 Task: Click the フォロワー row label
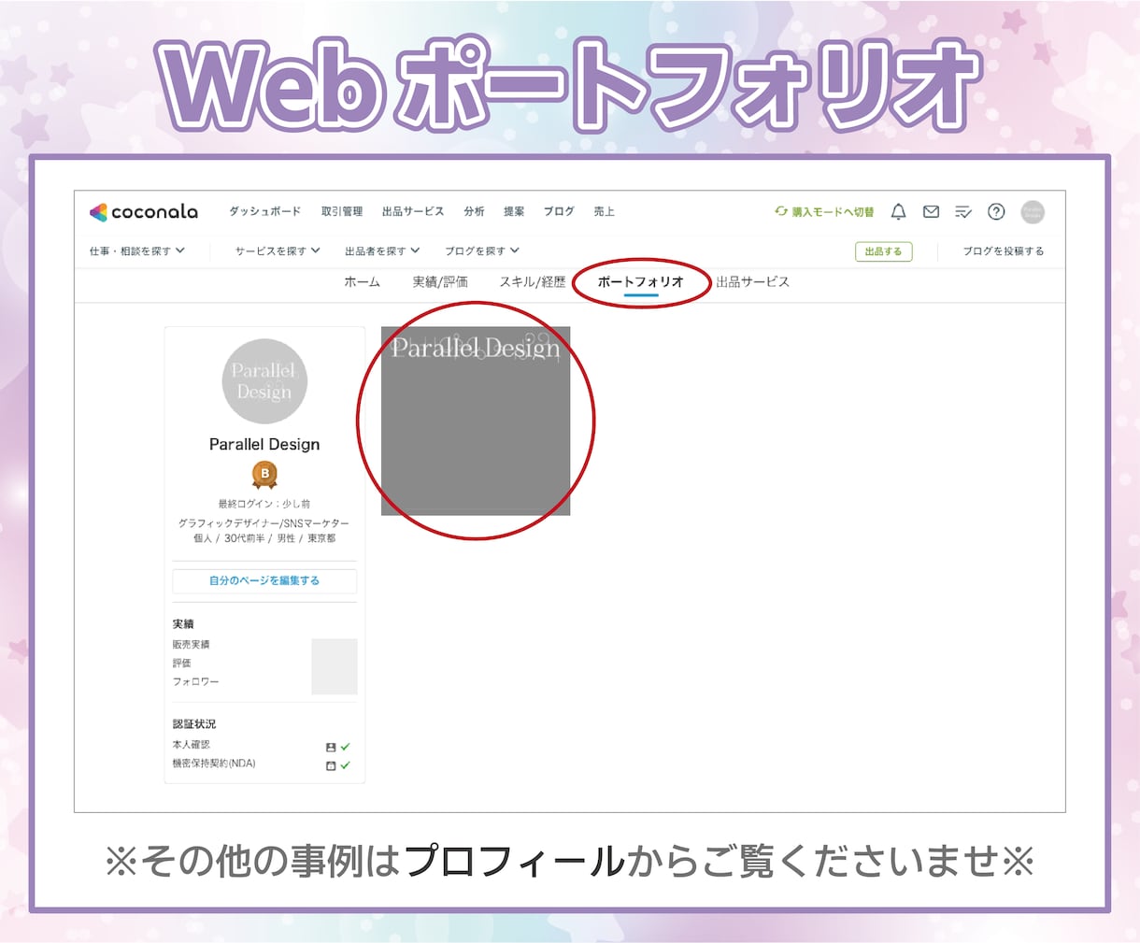coord(195,682)
